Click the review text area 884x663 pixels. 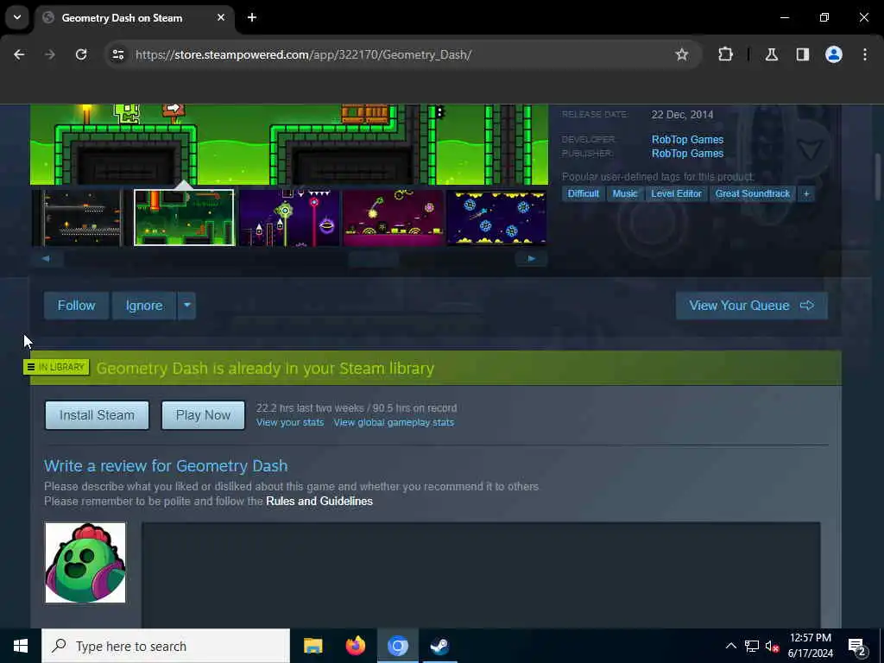coord(481,575)
